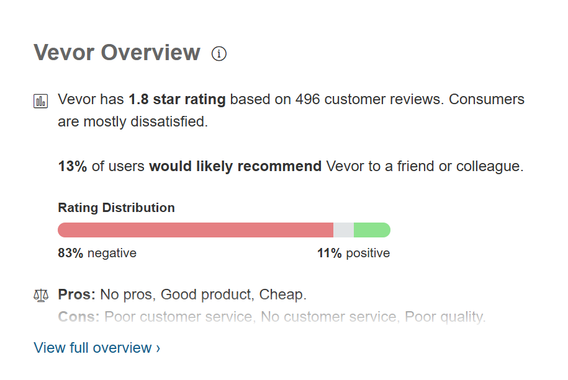Click the Pros label

[76, 294]
